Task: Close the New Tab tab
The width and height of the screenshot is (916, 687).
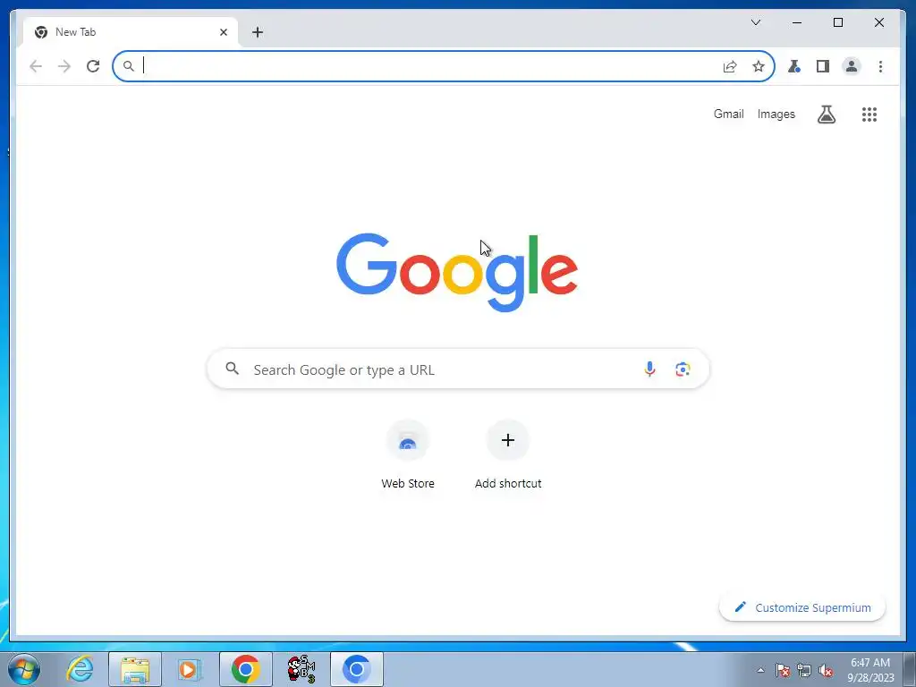Action: point(223,32)
